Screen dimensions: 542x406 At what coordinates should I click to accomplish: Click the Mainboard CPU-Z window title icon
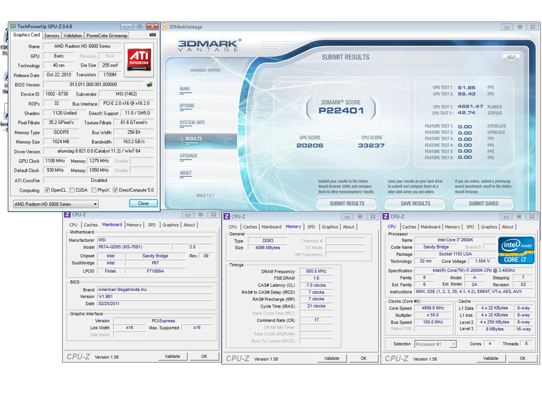(67, 215)
